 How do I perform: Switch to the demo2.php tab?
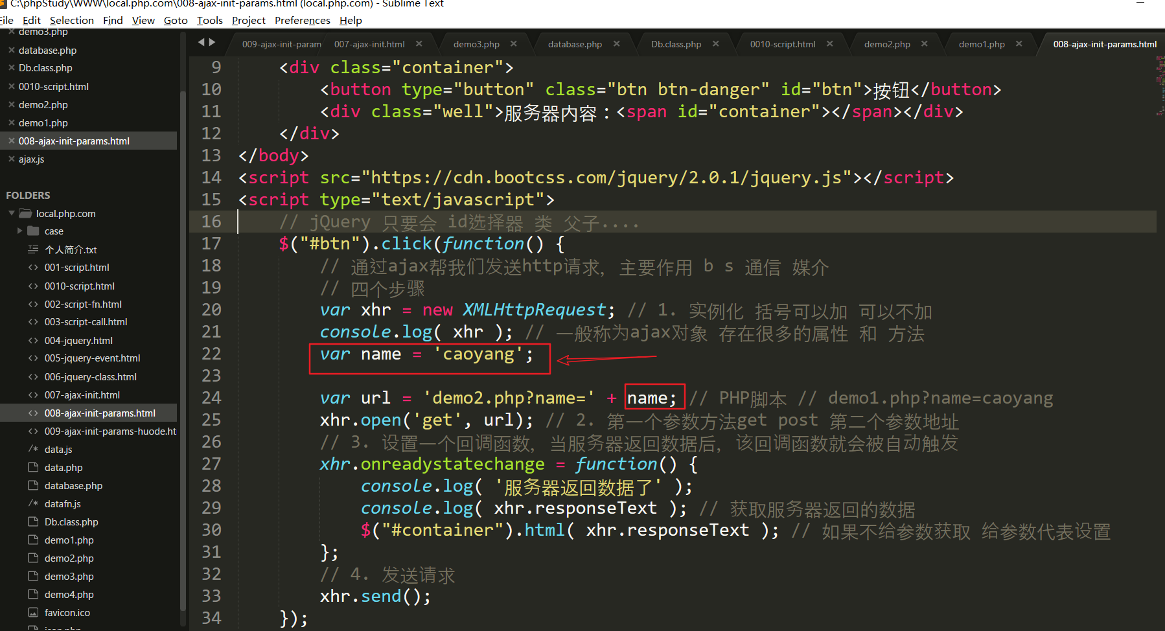pyautogui.click(x=886, y=44)
